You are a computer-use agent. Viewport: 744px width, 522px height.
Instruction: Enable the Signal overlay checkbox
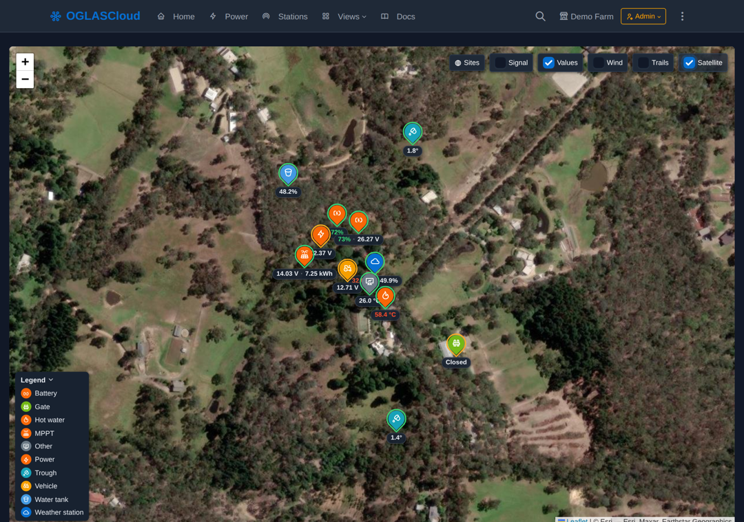point(500,63)
